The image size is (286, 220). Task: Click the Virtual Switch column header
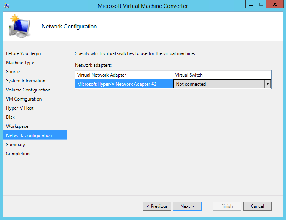222,75
